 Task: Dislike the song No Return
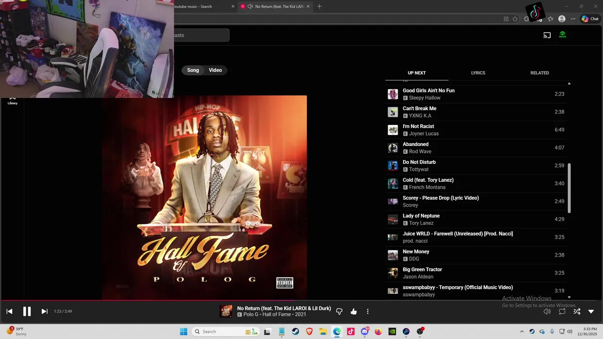pyautogui.click(x=339, y=311)
